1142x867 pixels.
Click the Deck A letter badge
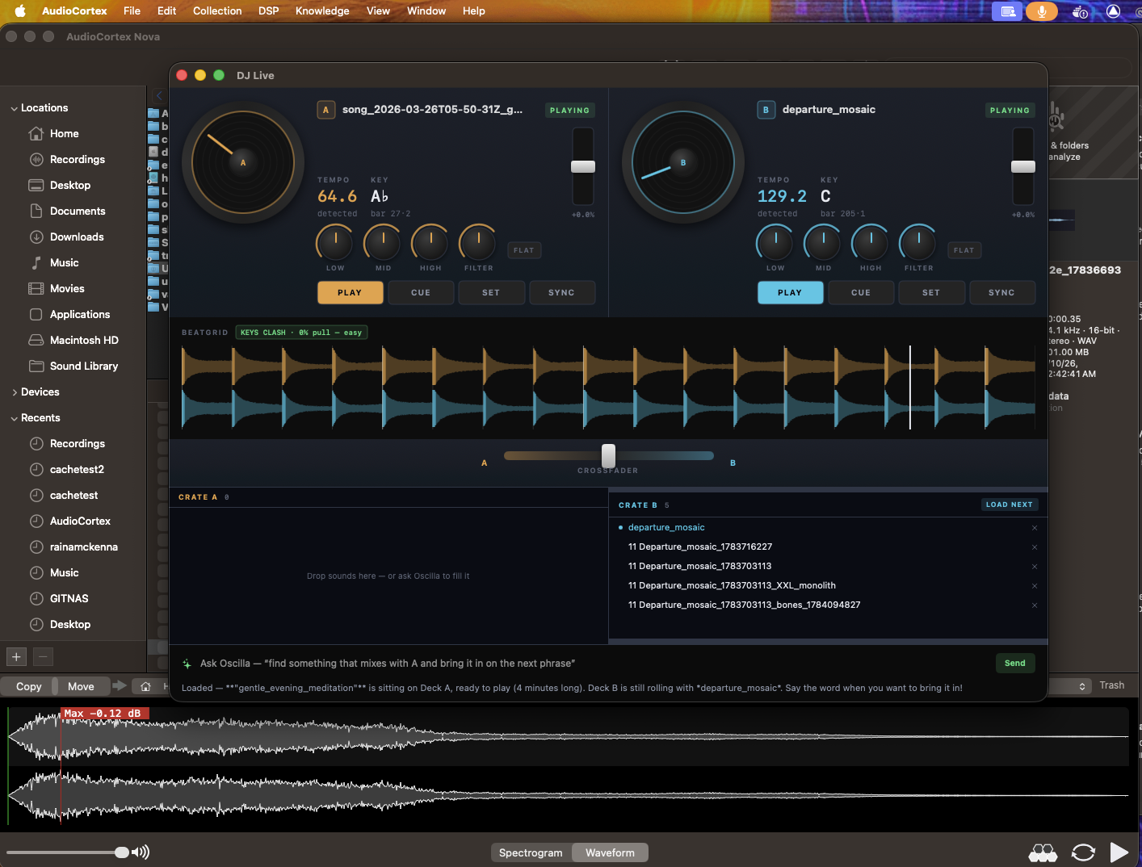coord(325,110)
